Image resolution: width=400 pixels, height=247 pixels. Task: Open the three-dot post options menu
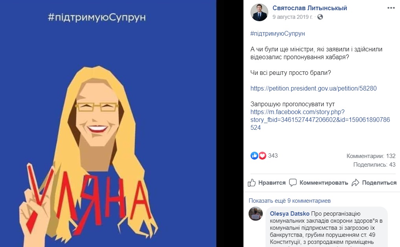click(391, 8)
